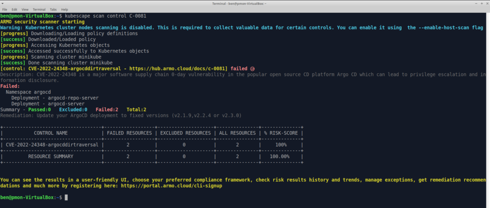The image size is (490, 208).
Task: Open the Edit menu
Action: [x=14, y=10]
